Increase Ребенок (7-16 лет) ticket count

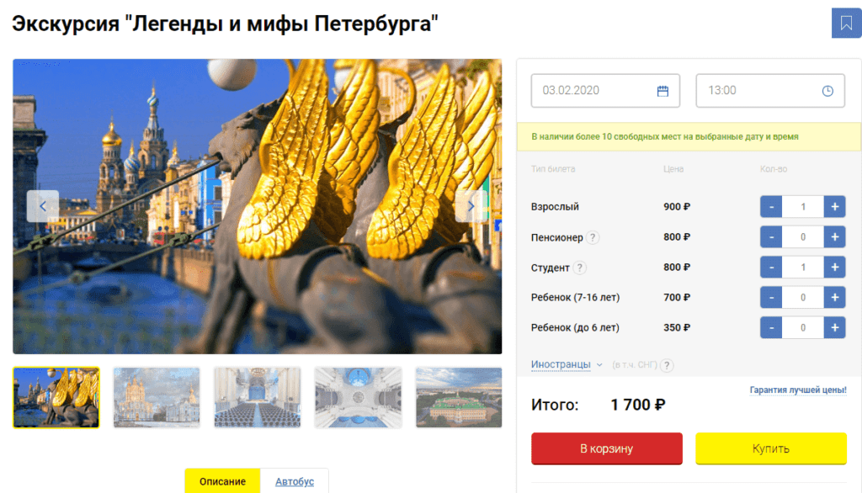pyautogui.click(x=834, y=297)
